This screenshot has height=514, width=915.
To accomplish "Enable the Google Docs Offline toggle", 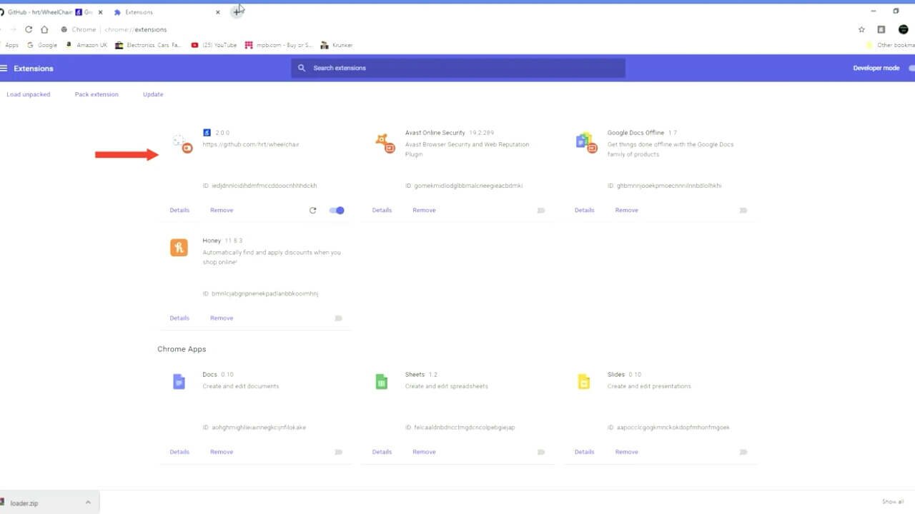I will point(743,211).
